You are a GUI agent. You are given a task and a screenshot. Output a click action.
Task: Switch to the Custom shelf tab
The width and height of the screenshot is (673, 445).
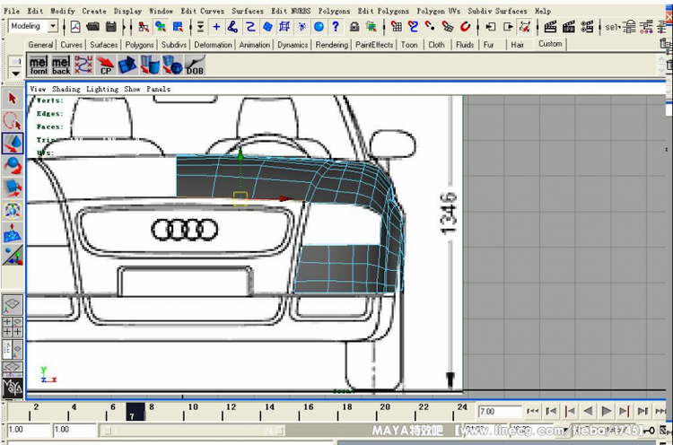point(550,44)
